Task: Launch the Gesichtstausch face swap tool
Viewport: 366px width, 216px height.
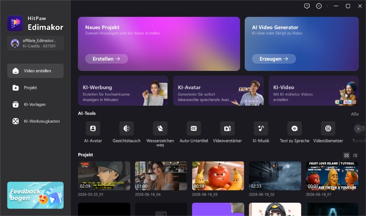Action: tap(127, 129)
